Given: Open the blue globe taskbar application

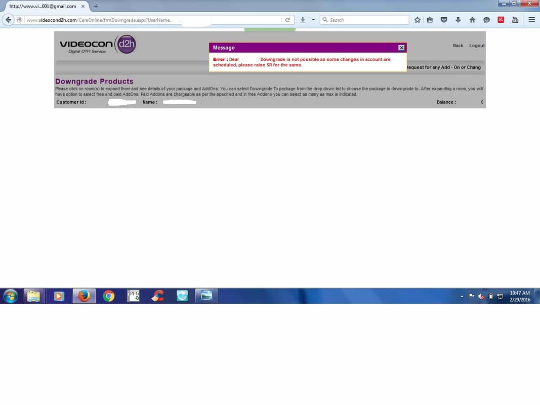Looking at the screenshot, I should (182, 296).
